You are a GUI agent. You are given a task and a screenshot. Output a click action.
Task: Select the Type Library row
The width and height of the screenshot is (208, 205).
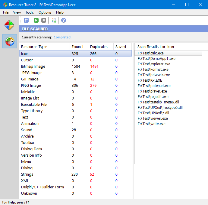click(75, 111)
